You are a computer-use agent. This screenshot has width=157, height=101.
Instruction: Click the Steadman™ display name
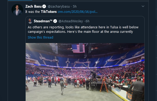(x=43, y=21)
